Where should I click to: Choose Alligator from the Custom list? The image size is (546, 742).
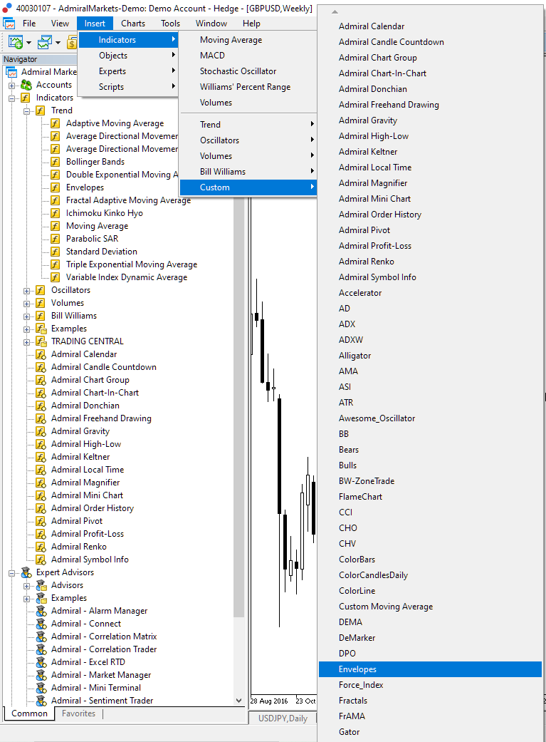click(x=430, y=356)
